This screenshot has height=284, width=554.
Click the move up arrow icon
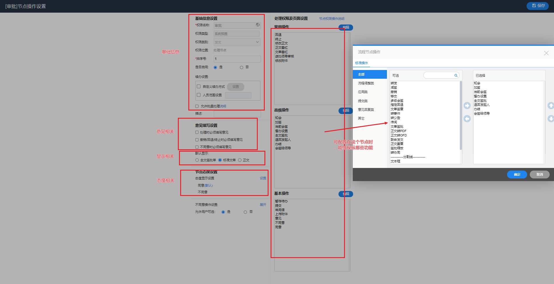click(550, 106)
